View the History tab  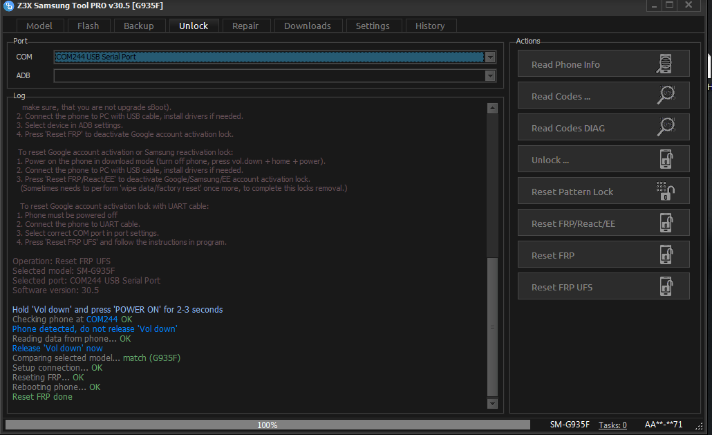coord(430,26)
